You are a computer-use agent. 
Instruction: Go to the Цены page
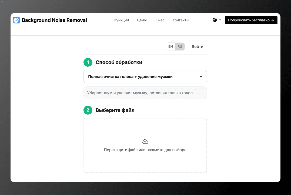click(x=142, y=20)
